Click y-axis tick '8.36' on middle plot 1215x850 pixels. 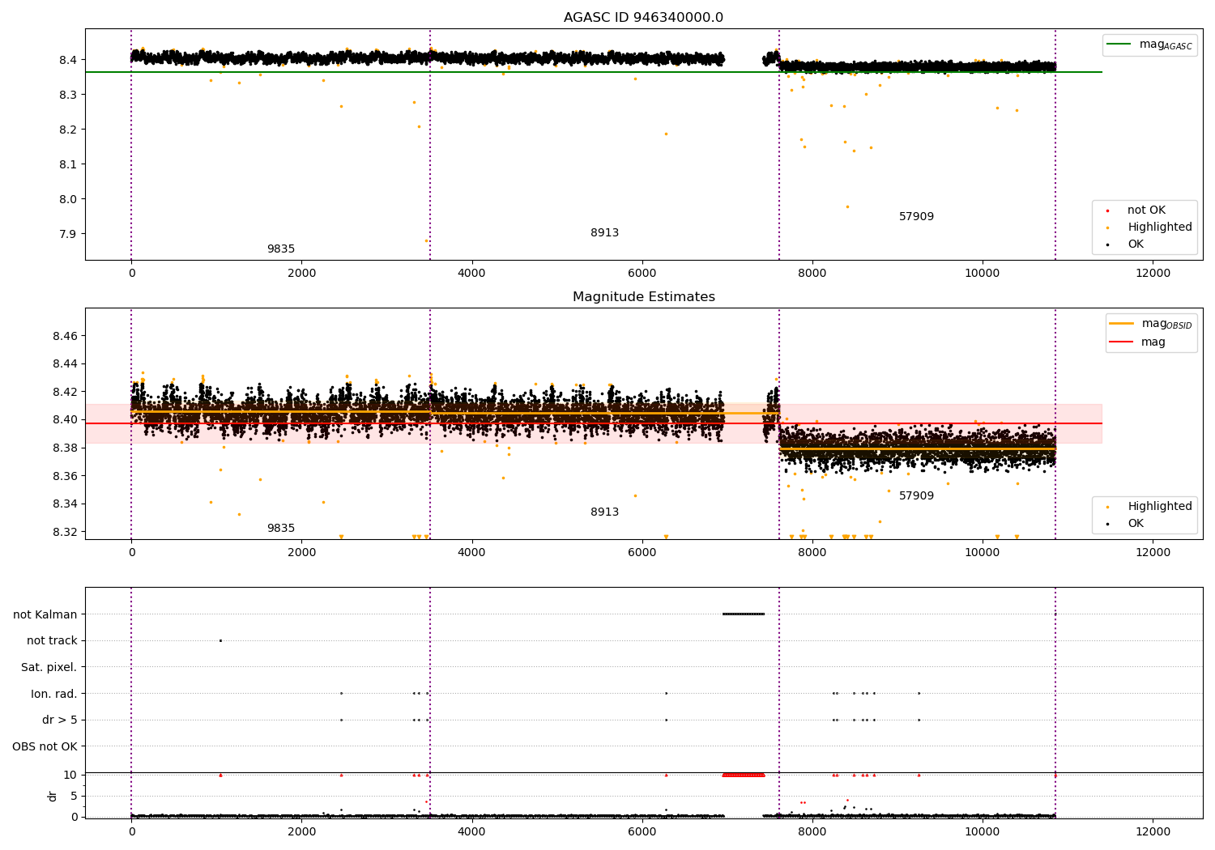point(65,476)
